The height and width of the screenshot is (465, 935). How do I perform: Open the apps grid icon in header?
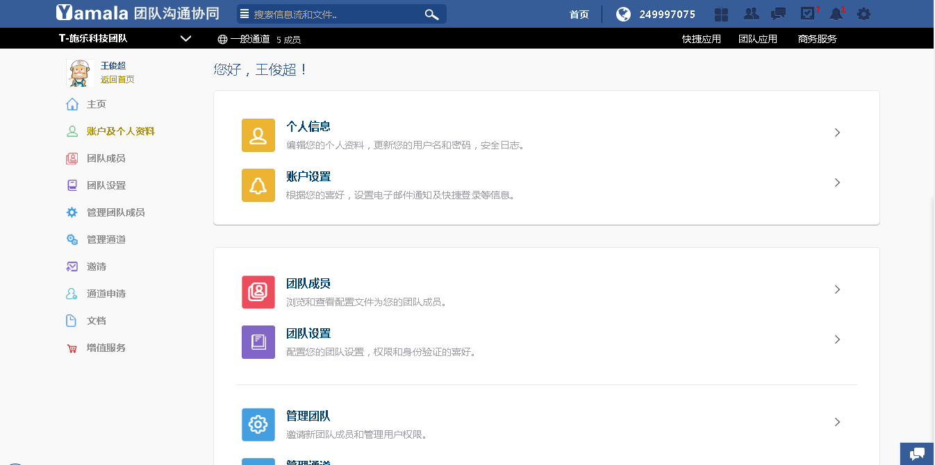click(722, 15)
